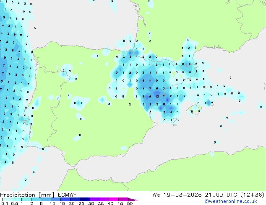266x205 pixels.
Task: Click the legend label '0.1'
Action: click(x=5, y=203)
